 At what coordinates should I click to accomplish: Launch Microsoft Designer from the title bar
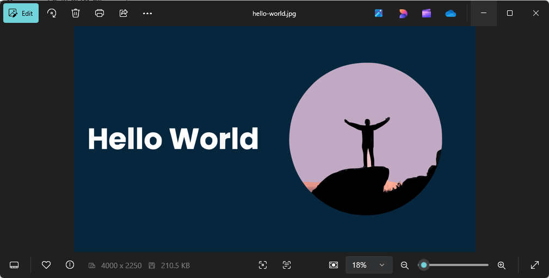pyautogui.click(x=403, y=13)
